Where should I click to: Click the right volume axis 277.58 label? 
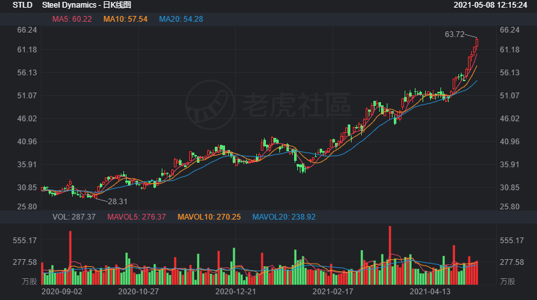511,262
